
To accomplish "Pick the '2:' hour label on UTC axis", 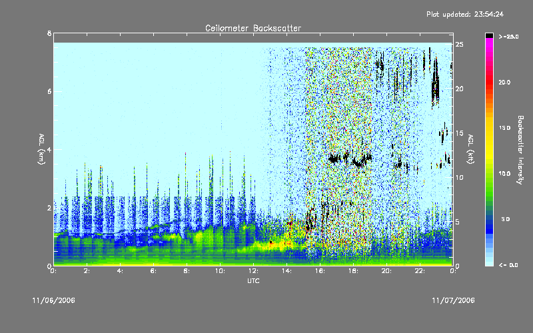I will [x=87, y=271].
